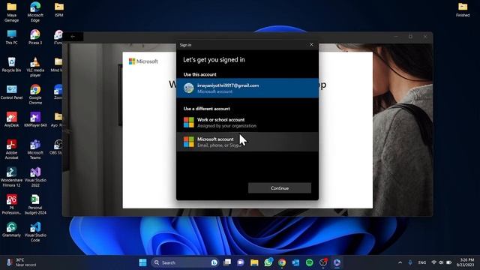
Task: Open WhatsApp from taskbar
Action: (x=268, y=262)
